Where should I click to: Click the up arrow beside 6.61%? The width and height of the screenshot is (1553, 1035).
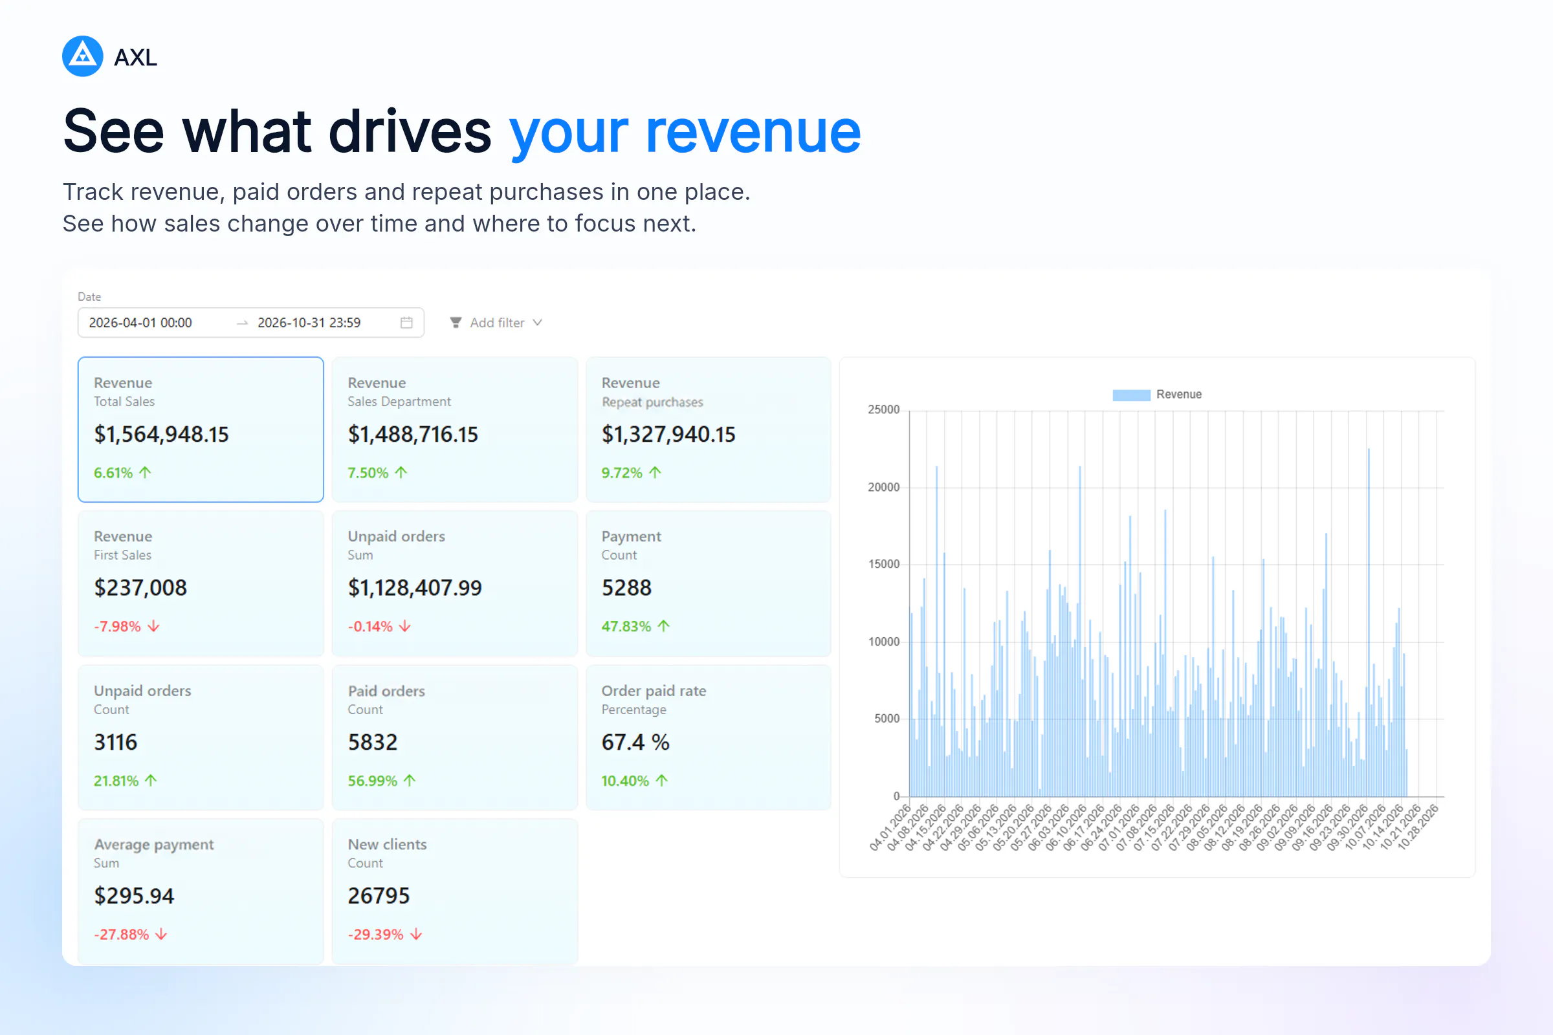point(145,473)
